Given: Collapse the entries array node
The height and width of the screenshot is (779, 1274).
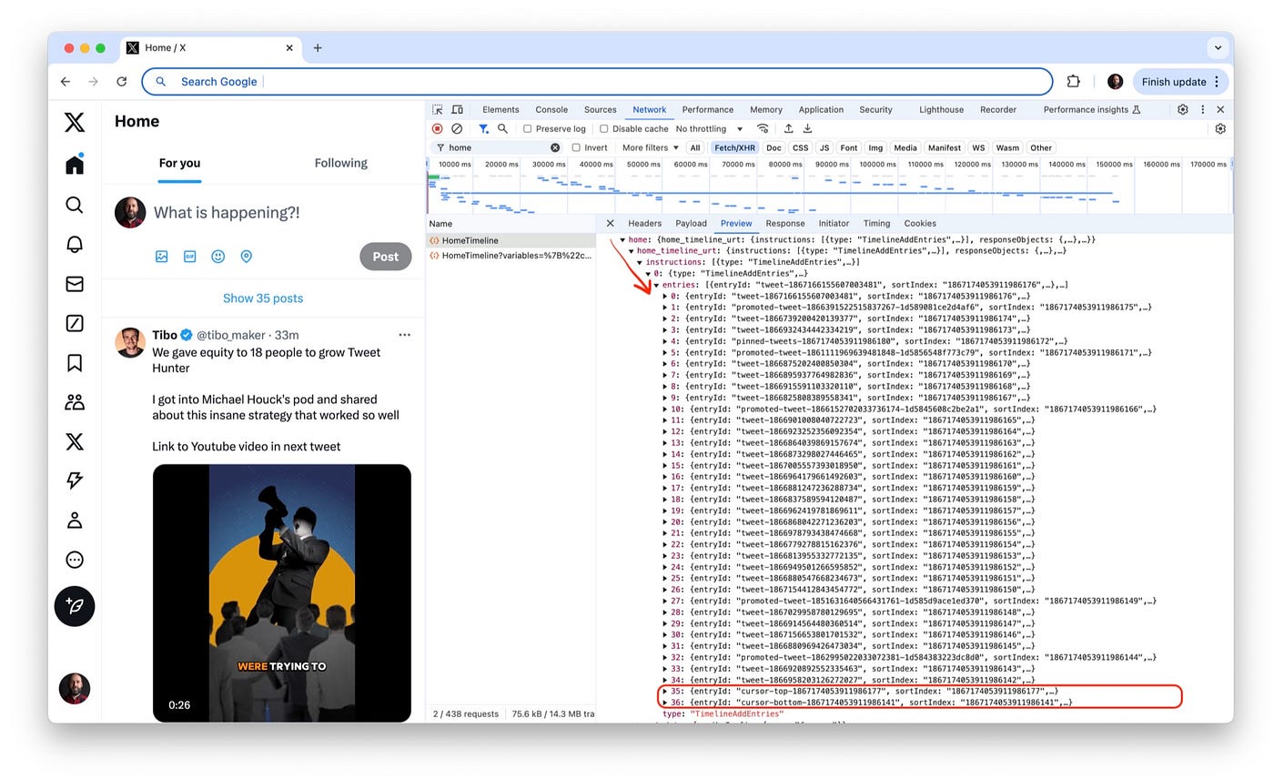Looking at the screenshot, I should pyautogui.click(x=657, y=285).
